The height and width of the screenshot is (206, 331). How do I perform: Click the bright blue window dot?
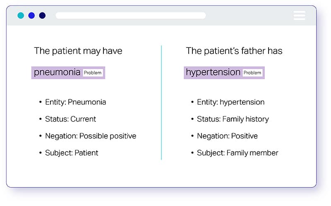pyautogui.click(x=31, y=15)
